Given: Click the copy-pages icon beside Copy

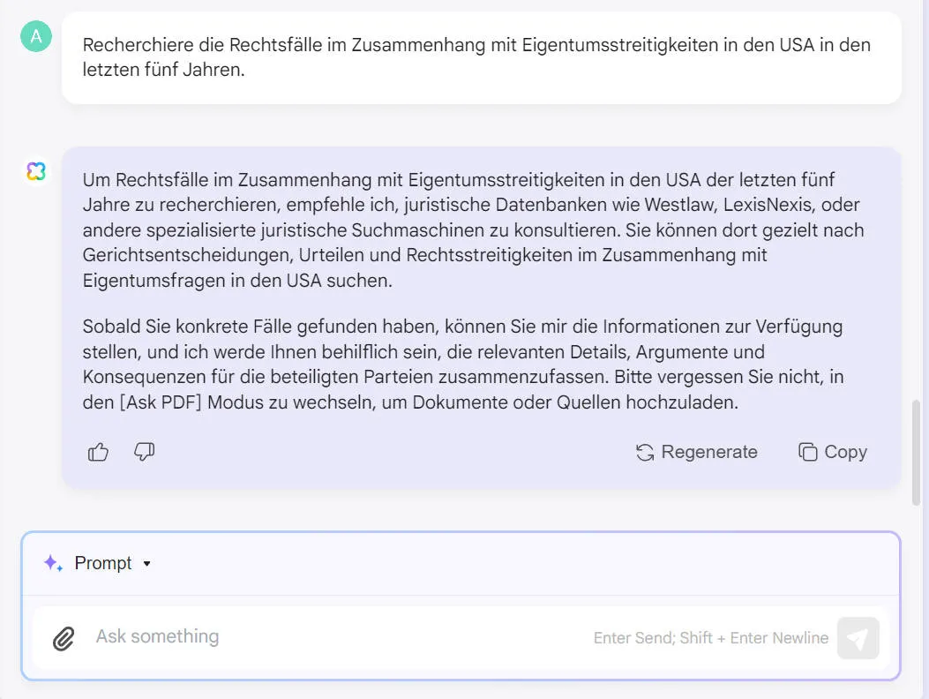Looking at the screenshot, I should pos(807,452).
